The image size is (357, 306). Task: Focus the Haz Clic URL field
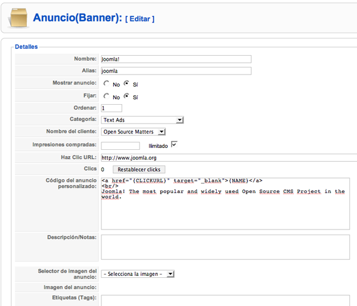(x=229, y=158)
